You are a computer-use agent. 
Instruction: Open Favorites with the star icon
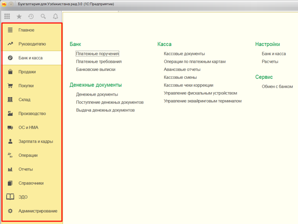(19, 16)
